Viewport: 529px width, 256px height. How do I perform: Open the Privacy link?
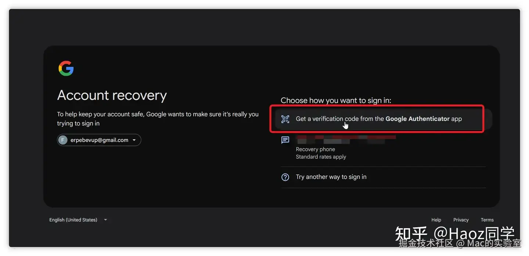coord(461,220)
